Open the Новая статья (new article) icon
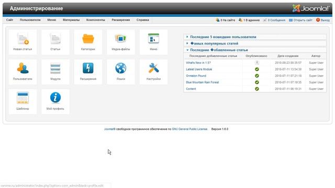 click(23, 42)
